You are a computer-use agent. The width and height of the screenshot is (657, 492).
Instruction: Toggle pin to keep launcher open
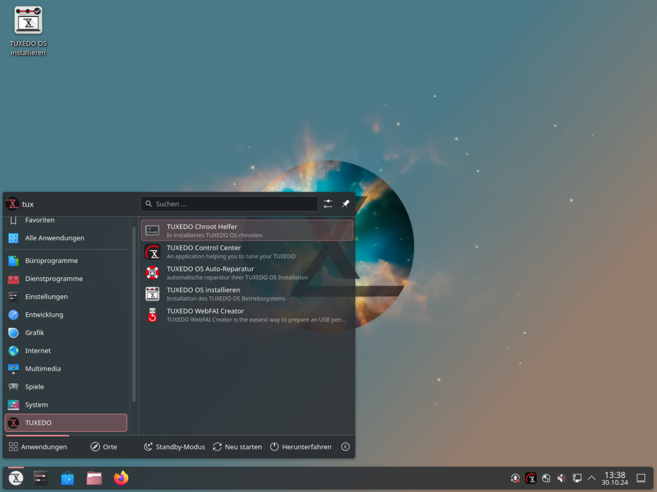coord(345,204)
